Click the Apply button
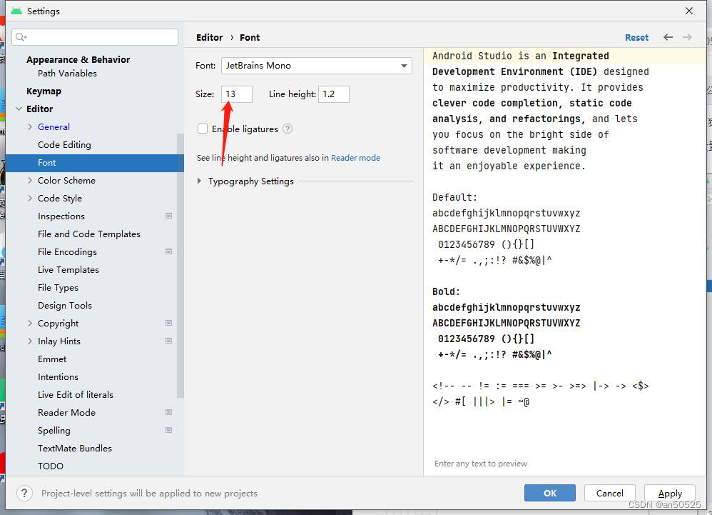 point(670,493)
